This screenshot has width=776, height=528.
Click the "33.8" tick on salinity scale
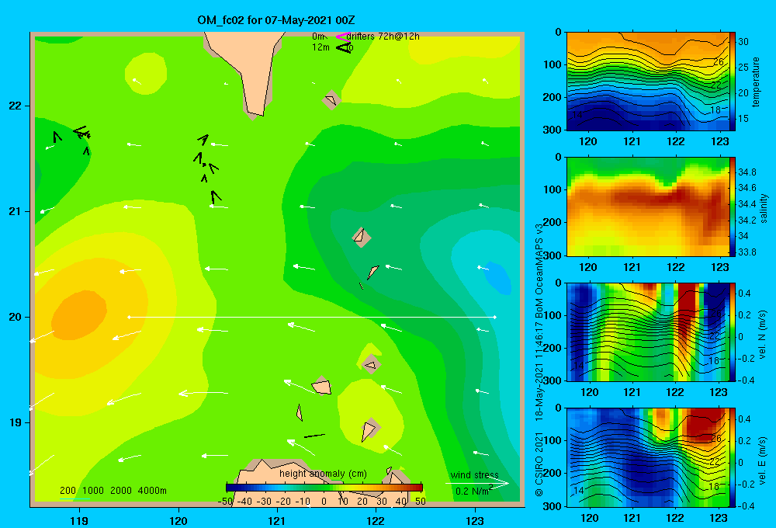pyautogui.click(x=747, y=252)
